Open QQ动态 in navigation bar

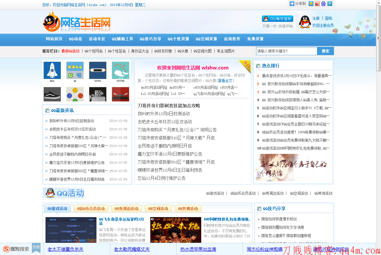point(76,39)
